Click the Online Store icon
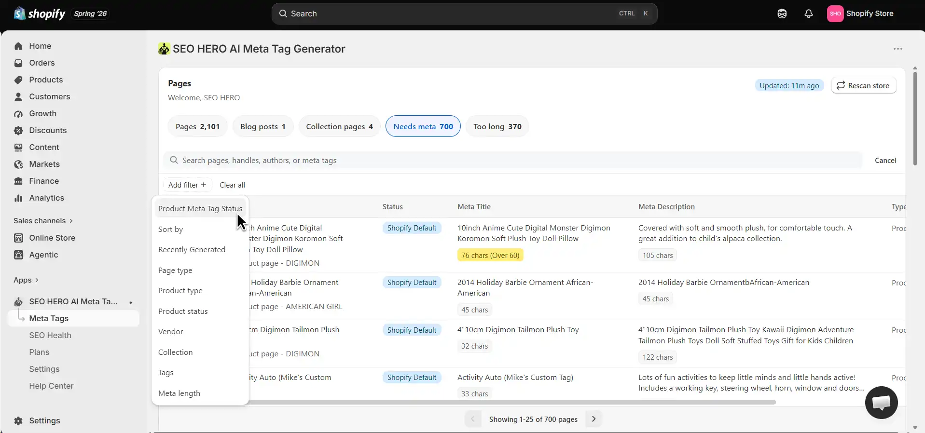Screen dimensions: 925x433 click(18, 238)
